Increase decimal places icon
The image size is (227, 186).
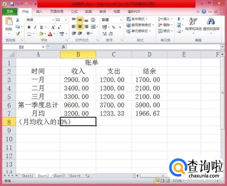coord(105,34)
